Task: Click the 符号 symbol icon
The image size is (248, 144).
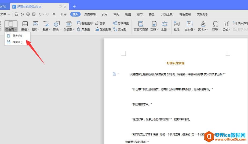Action: 216,24
